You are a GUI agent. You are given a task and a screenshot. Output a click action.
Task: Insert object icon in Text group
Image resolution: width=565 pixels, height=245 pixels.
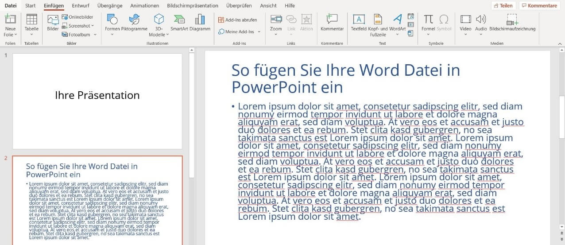[410, 33]
